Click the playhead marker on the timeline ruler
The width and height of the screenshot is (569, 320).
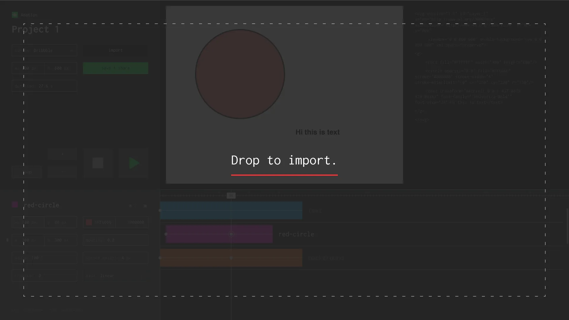[231, 195]
